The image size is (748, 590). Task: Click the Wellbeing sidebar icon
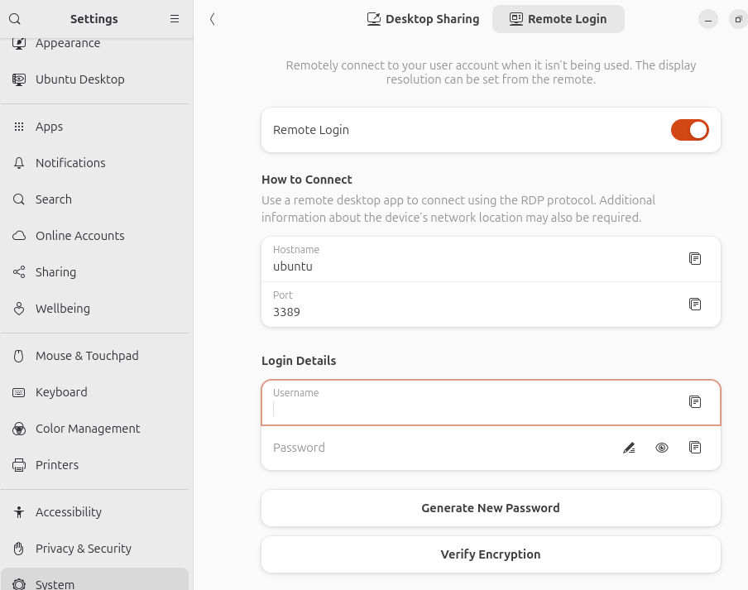(x=19, y=309)
